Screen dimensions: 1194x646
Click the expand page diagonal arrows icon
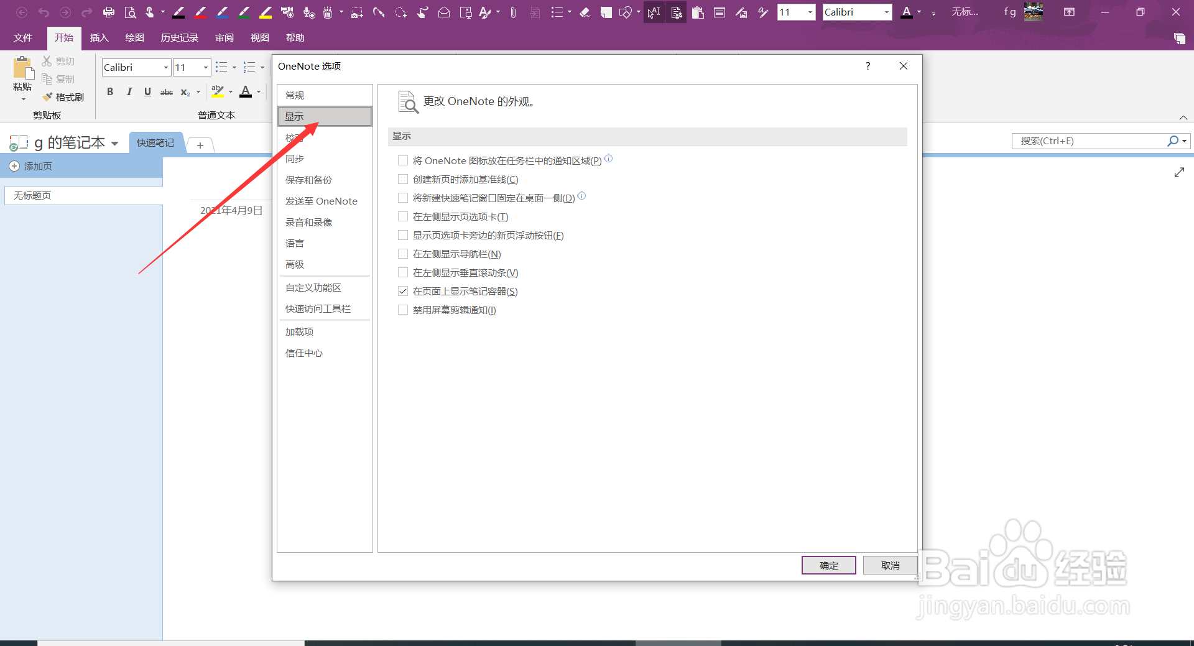tap(1179, 172)
